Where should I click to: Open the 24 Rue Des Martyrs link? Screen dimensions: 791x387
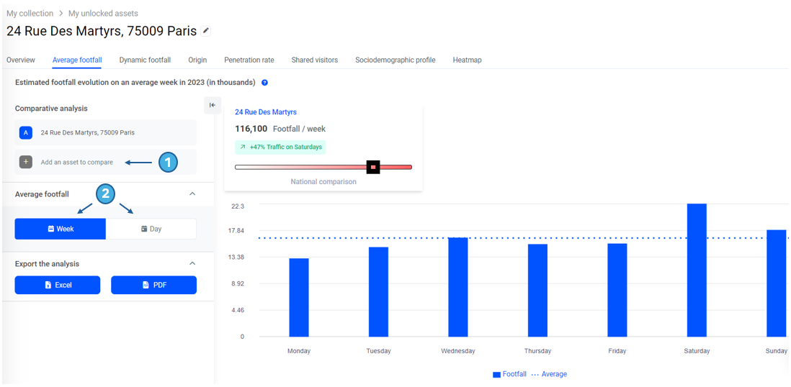click(265, 112)
